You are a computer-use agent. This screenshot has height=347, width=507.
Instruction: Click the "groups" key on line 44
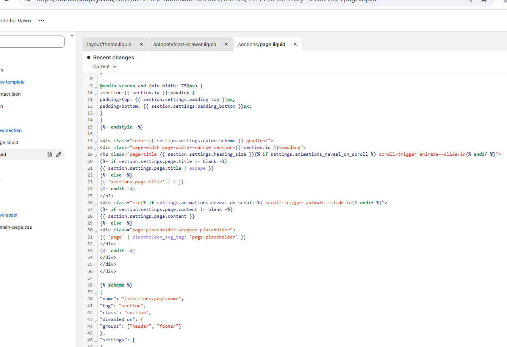(x=112, y=326)
